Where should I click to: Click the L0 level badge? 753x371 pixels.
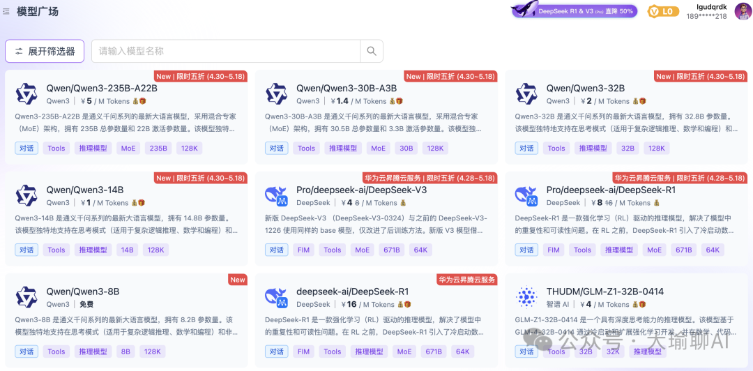click(x=663, y=11)
